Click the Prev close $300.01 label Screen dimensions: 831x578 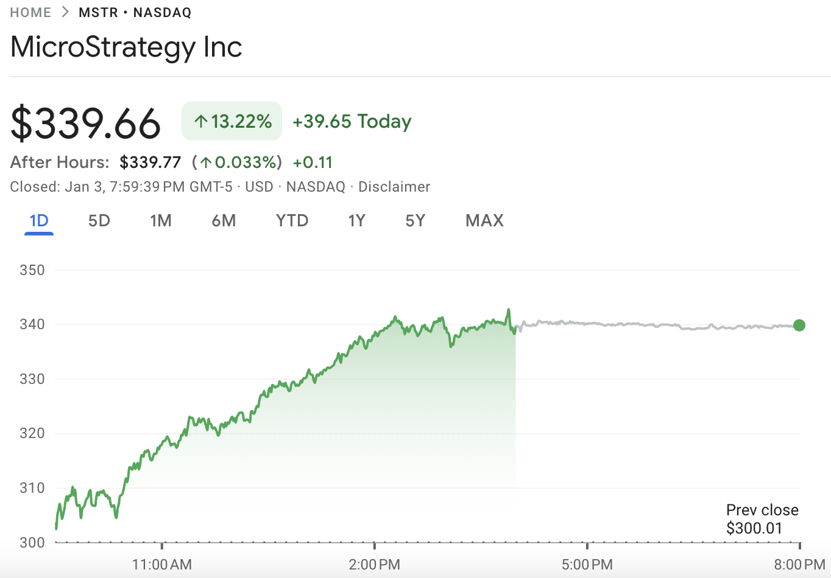click(x=762, y=519)
